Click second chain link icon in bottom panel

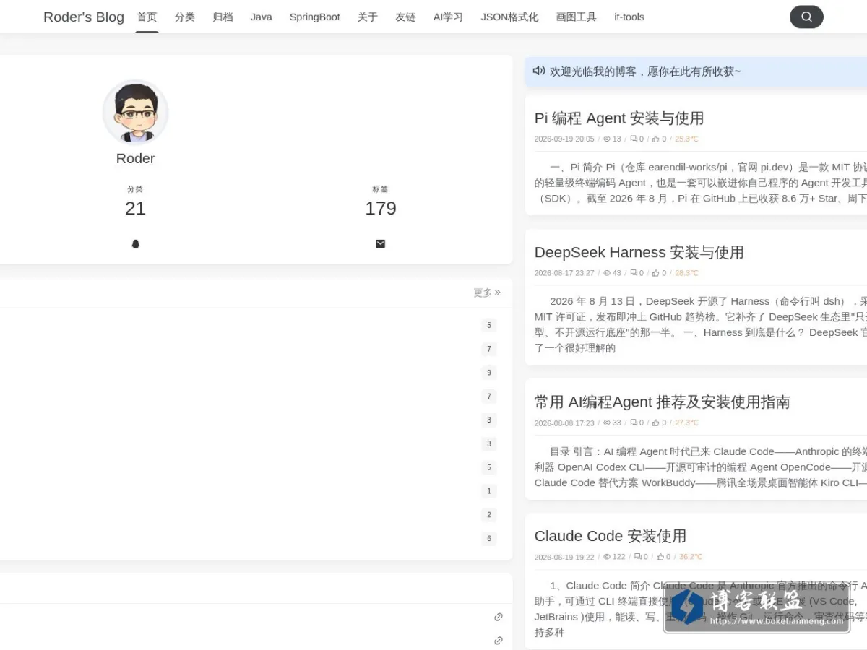point(498,641)
